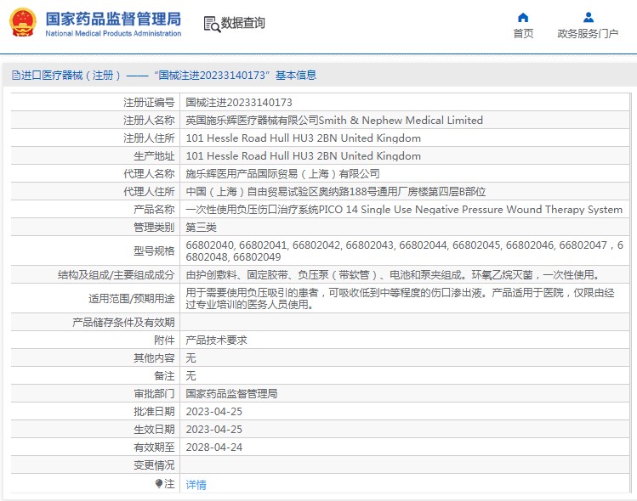Click the 备注 row label
The height and width of the screenshot is (501, 637).
pyautogui.click(x=164, y=375)
